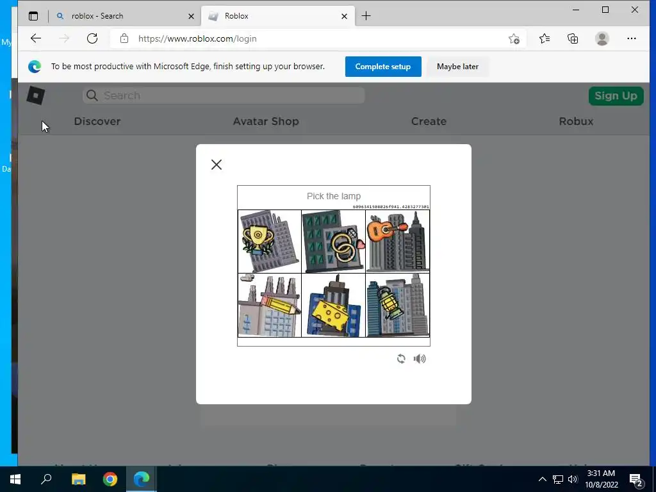Open Edge Settings and more menu
Image resolution: width=656 pixels, height=492 pixels.
coord(631,38)
